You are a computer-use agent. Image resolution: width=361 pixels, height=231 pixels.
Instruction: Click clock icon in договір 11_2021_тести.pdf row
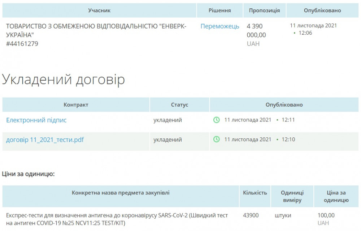[x=217, y=140]
